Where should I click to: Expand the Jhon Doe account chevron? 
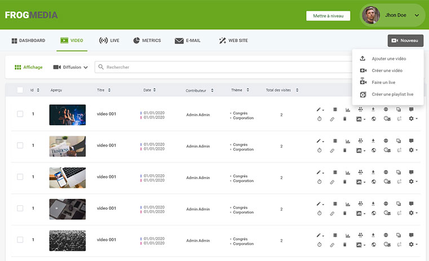(x=417, y=15)
